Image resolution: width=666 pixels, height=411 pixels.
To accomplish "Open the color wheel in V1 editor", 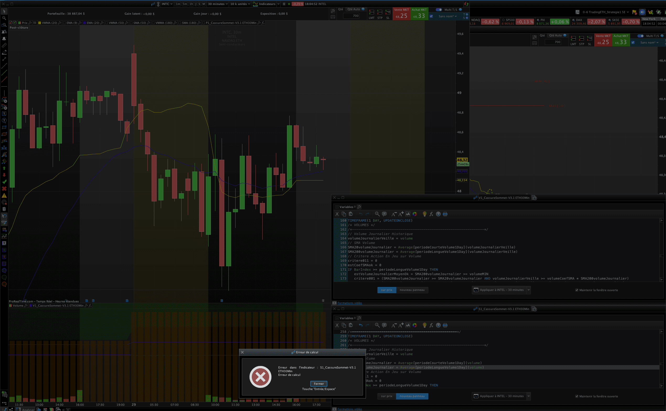I will [414, 214].
